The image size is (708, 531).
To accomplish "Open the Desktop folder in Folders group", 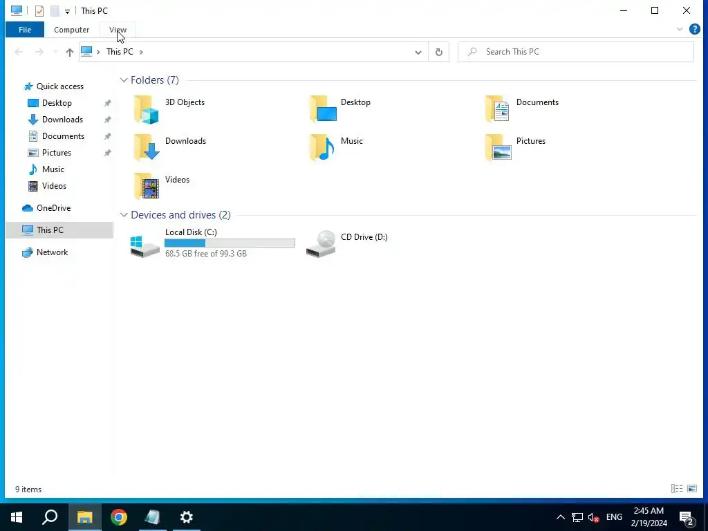I will (x=324, y=109).
